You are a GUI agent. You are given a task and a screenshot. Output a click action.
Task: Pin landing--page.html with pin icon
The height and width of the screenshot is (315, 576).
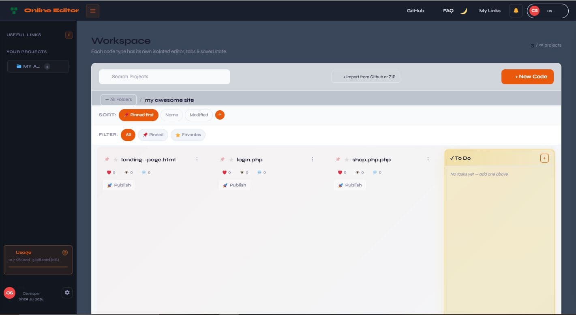tap(107, 160)
